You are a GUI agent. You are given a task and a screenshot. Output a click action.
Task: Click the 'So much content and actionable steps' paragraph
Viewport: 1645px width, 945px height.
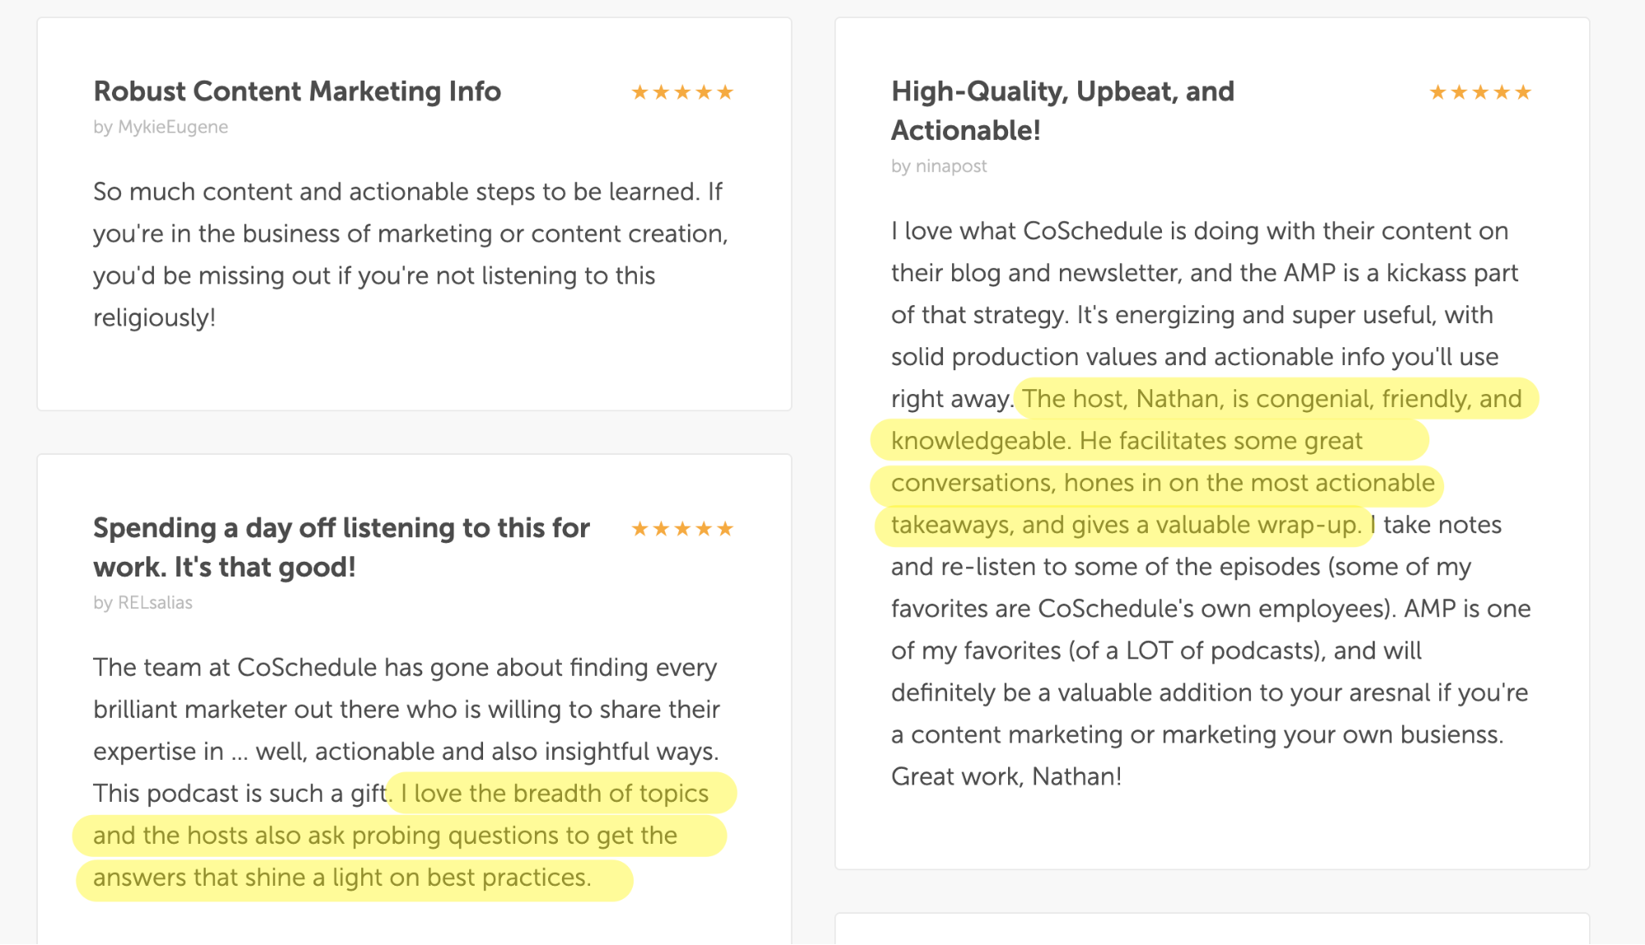[x=411, y=254]
